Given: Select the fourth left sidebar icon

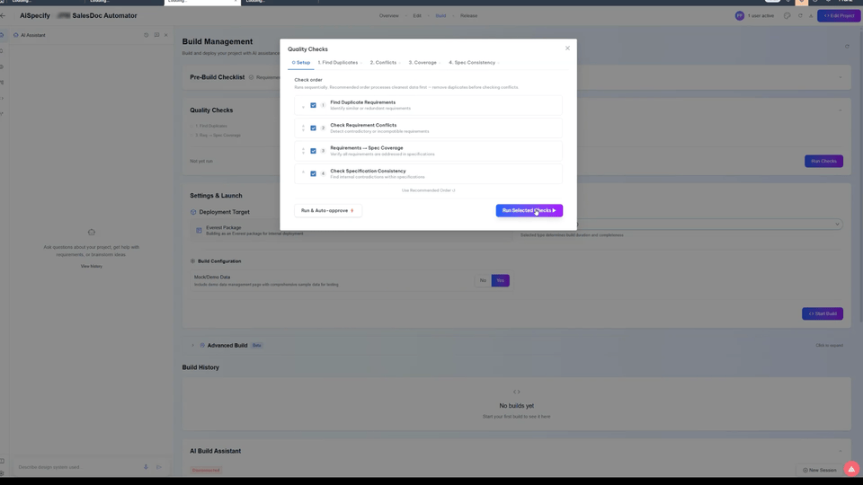Looking at the screenshot, I should pos(2,83).
